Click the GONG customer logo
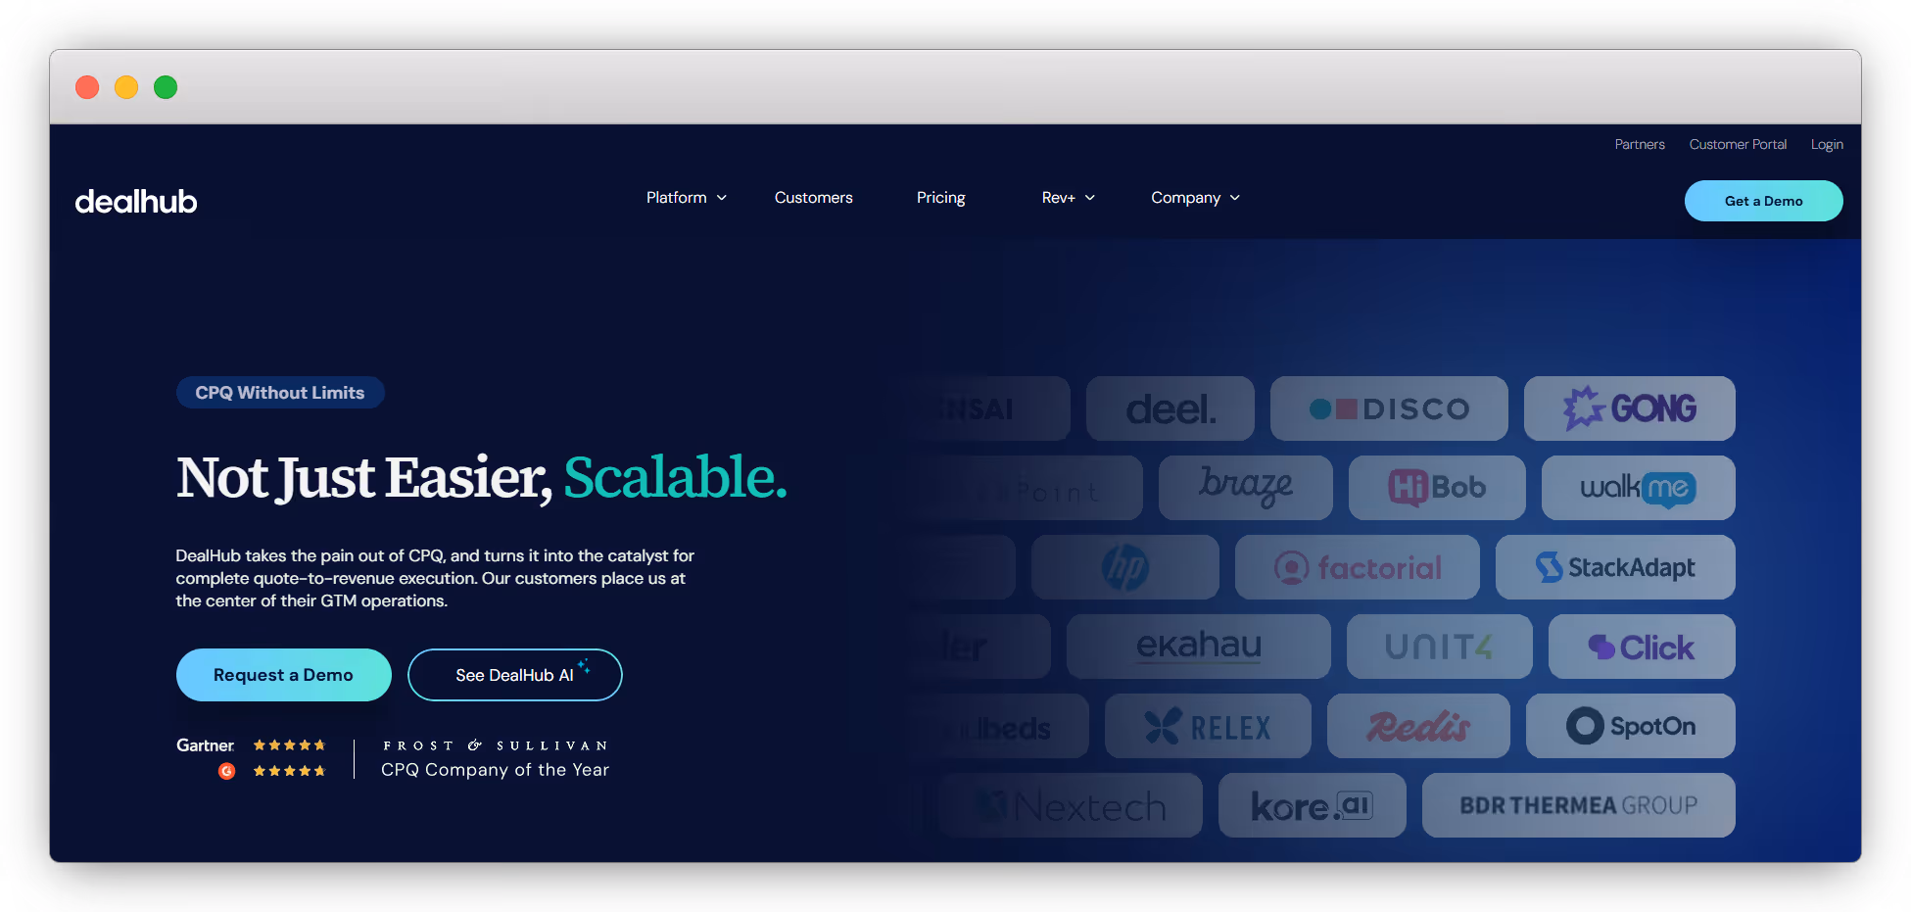 pos(1630,408)
